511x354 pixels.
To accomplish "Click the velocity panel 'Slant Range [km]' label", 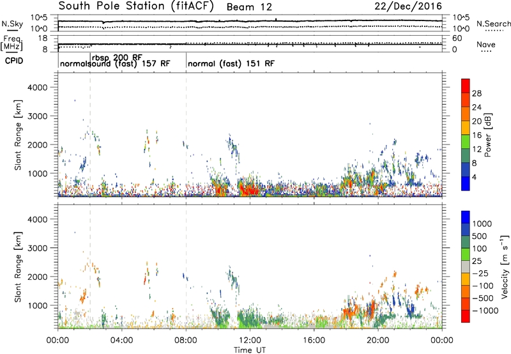I will coord(18,267).
